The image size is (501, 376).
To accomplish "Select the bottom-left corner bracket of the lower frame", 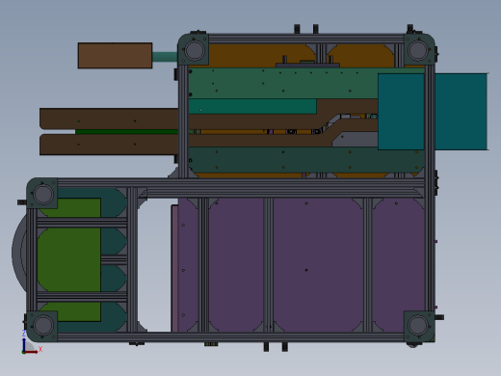I will point(42,326).
